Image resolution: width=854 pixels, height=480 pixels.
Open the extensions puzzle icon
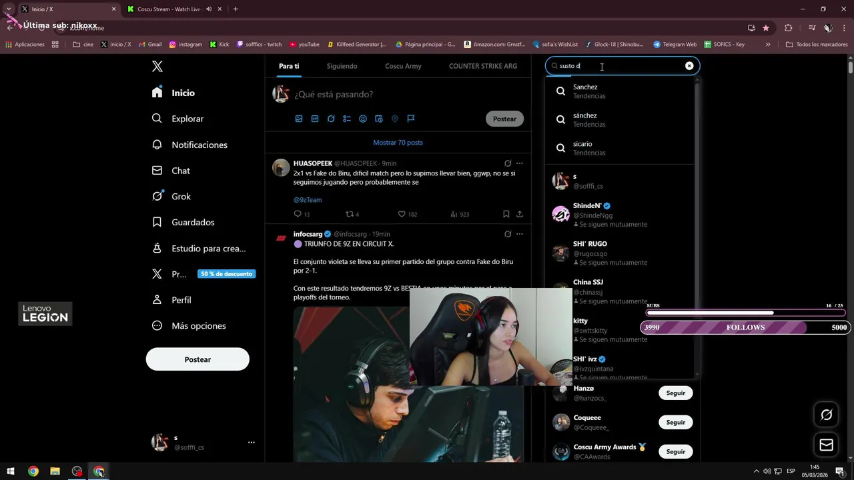pyautogui.click(x=789, y=28)
